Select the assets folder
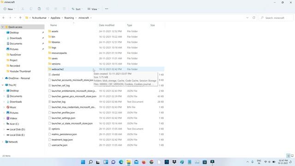This screenshot has width=295, height=166. [106, 31]
